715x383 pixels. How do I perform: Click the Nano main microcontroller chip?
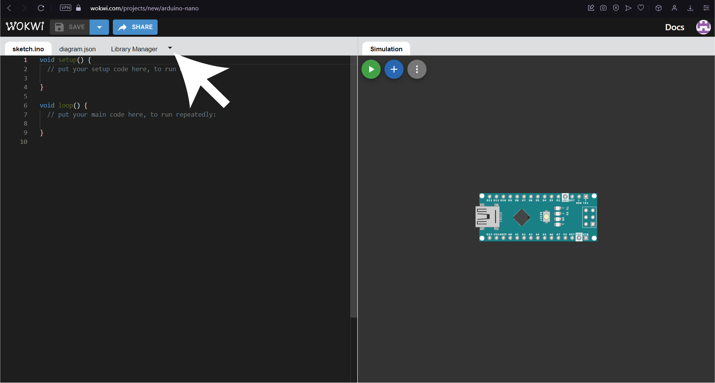(x=521, y=217)
